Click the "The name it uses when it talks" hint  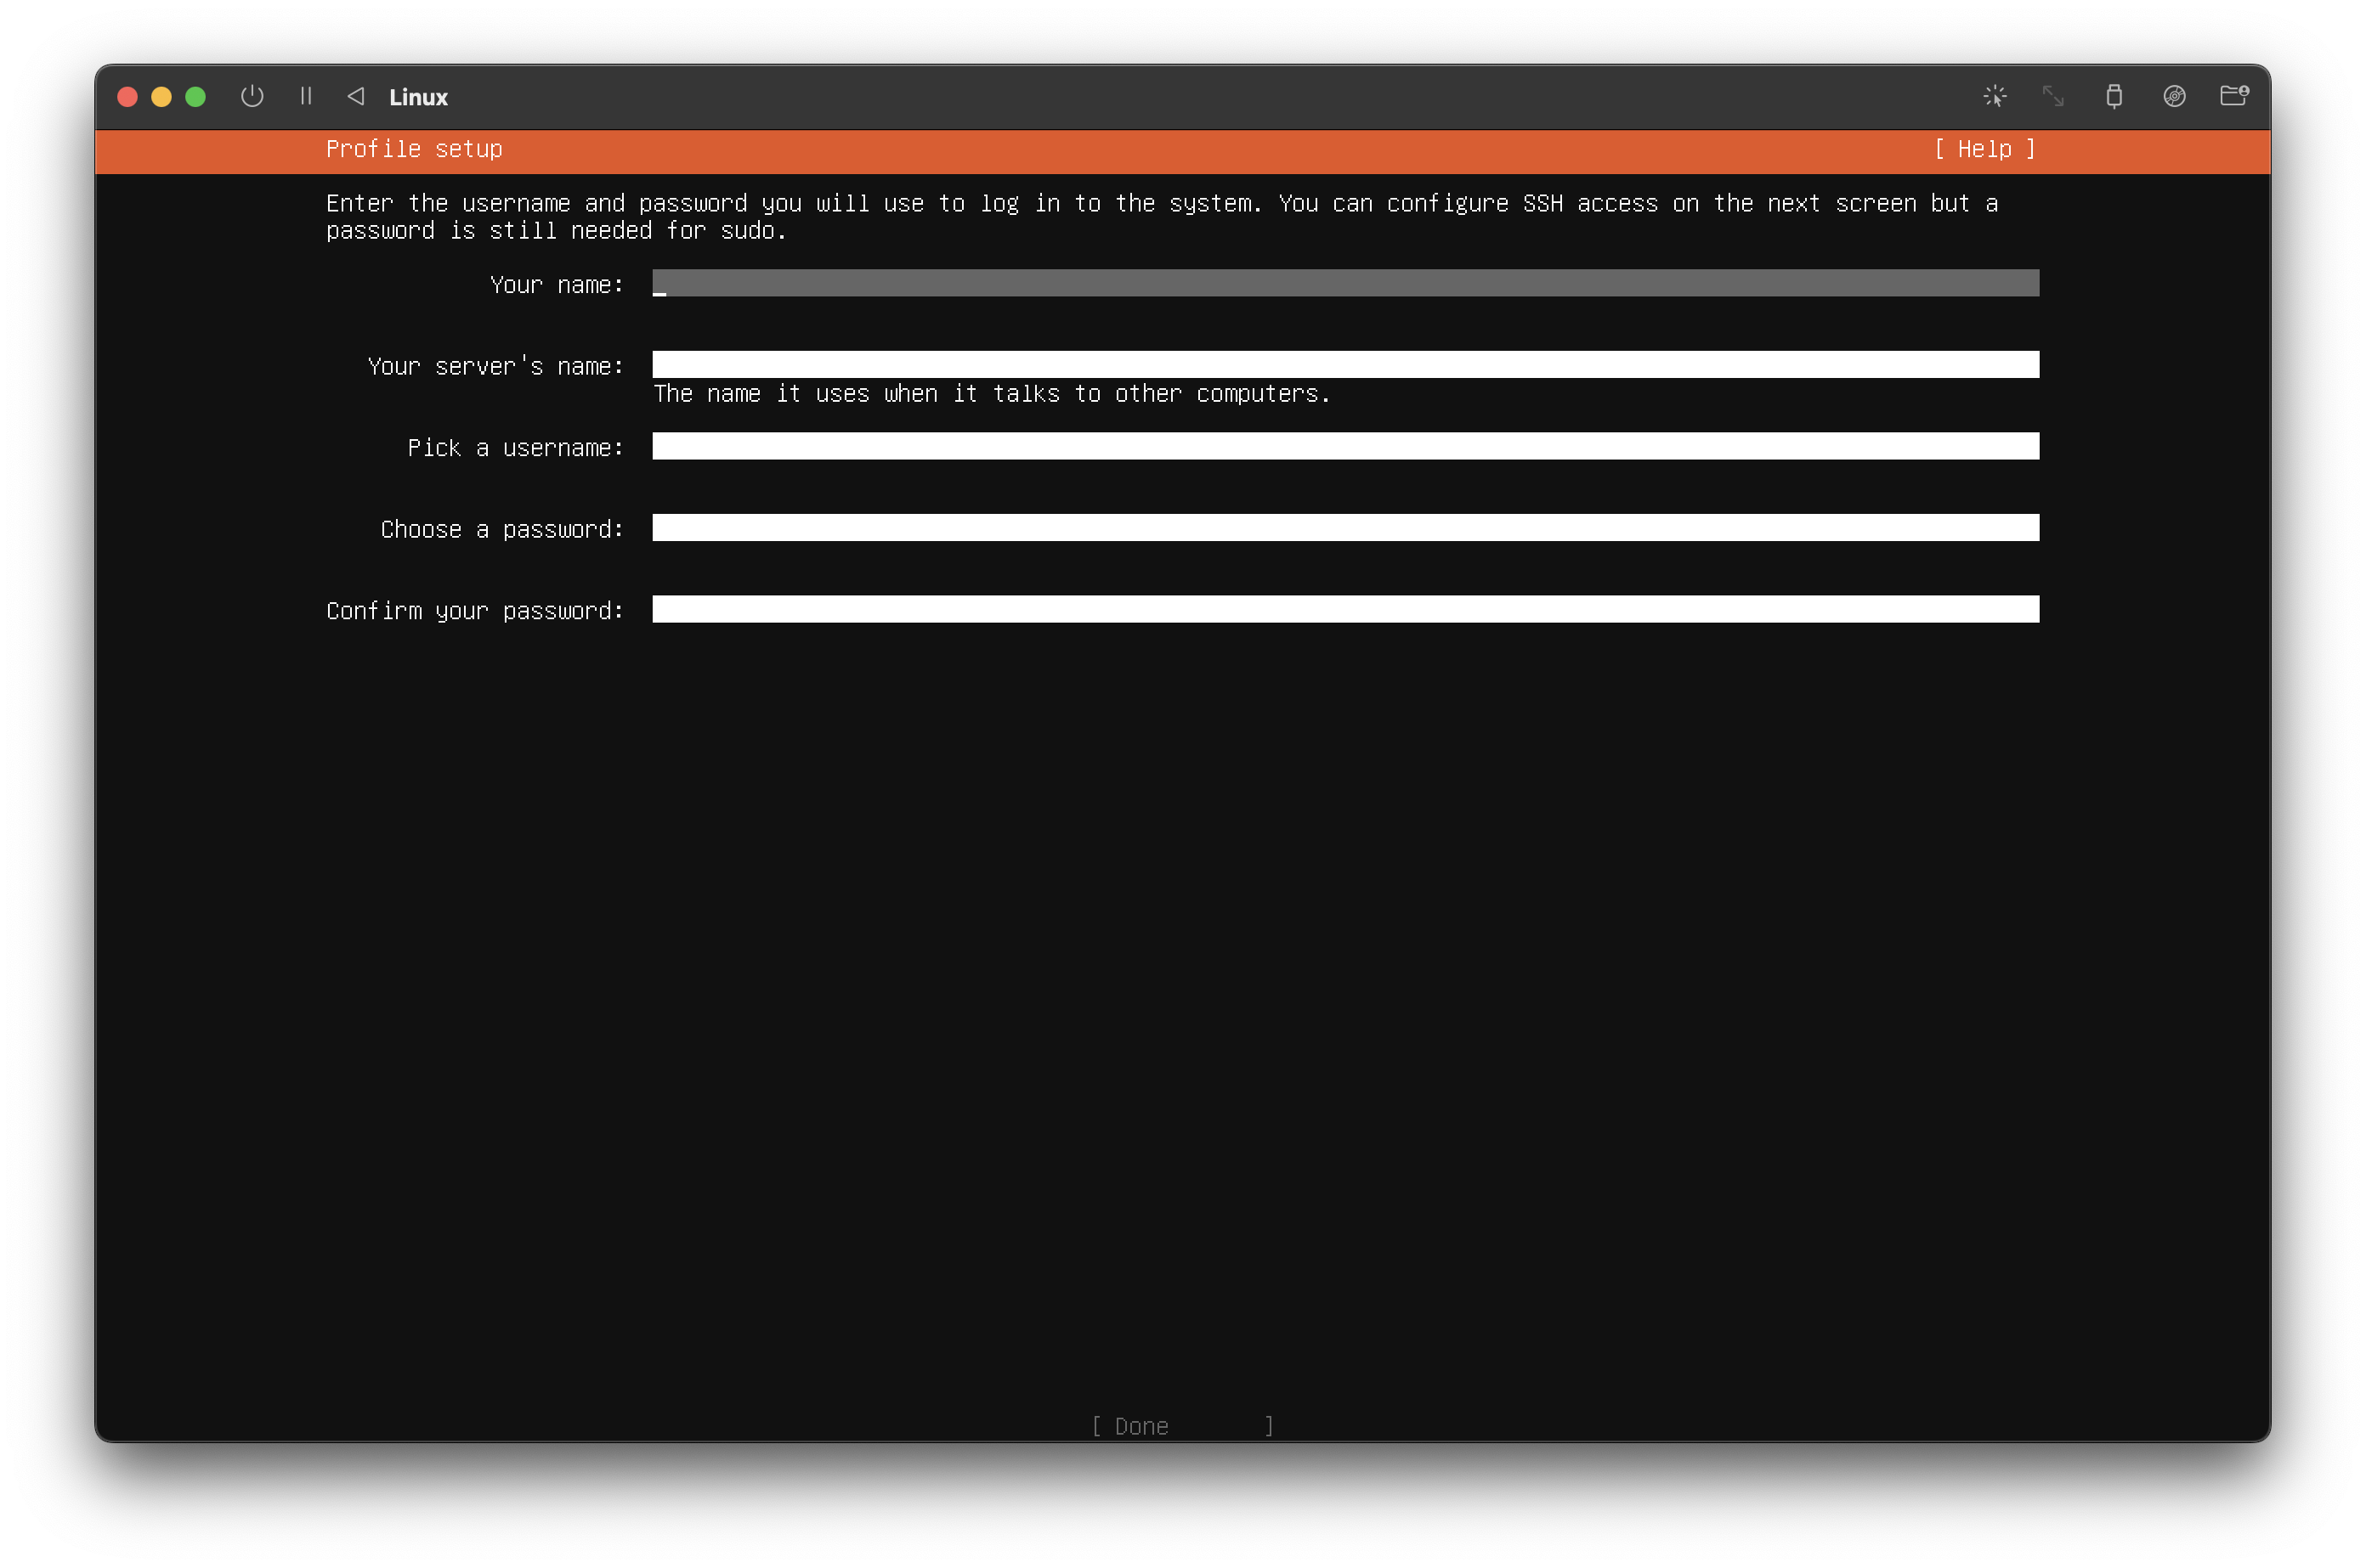[992, 394]
